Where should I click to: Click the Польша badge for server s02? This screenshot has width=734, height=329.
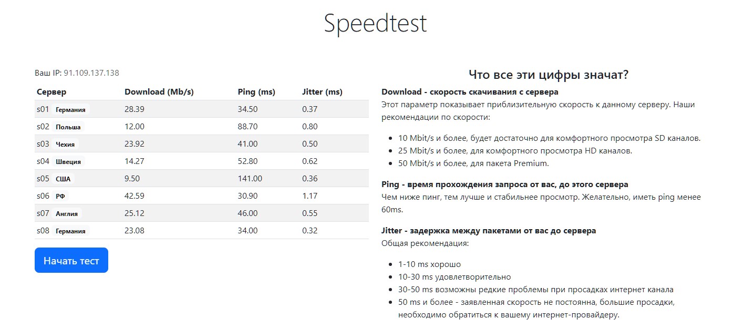click(68, 127)
